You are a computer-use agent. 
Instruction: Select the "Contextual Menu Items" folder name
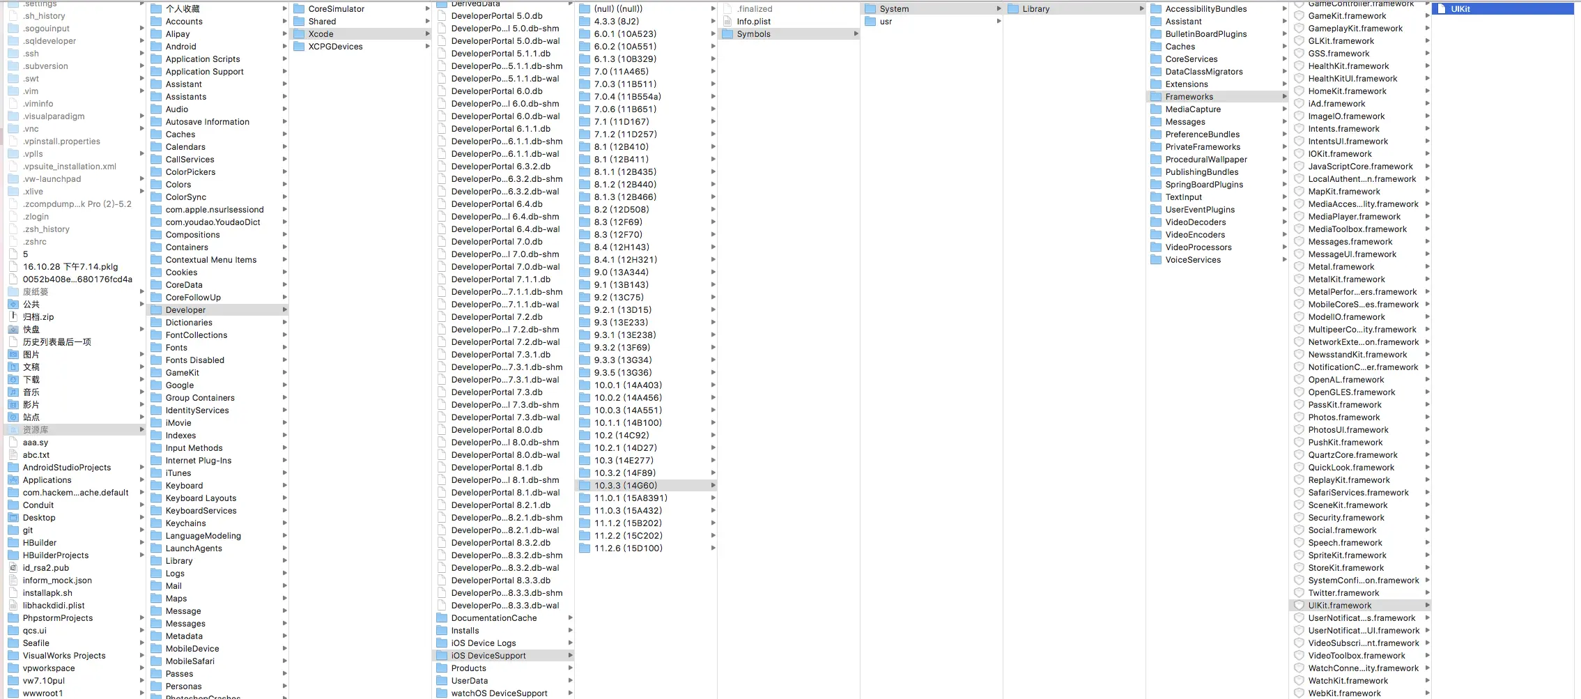click(x=211, y=260)
